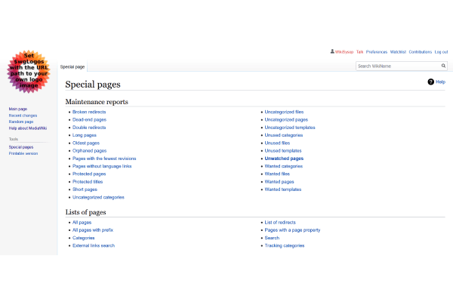Open Random page from sidebar
This screenshot has width=453, height=302.
[x=21, y=122]
